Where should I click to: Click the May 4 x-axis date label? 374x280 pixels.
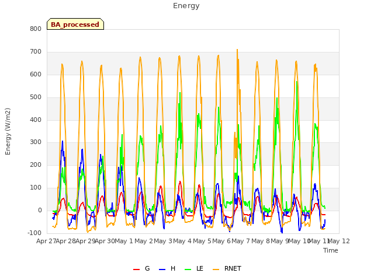pyautogui.click(x=182, y=241)
